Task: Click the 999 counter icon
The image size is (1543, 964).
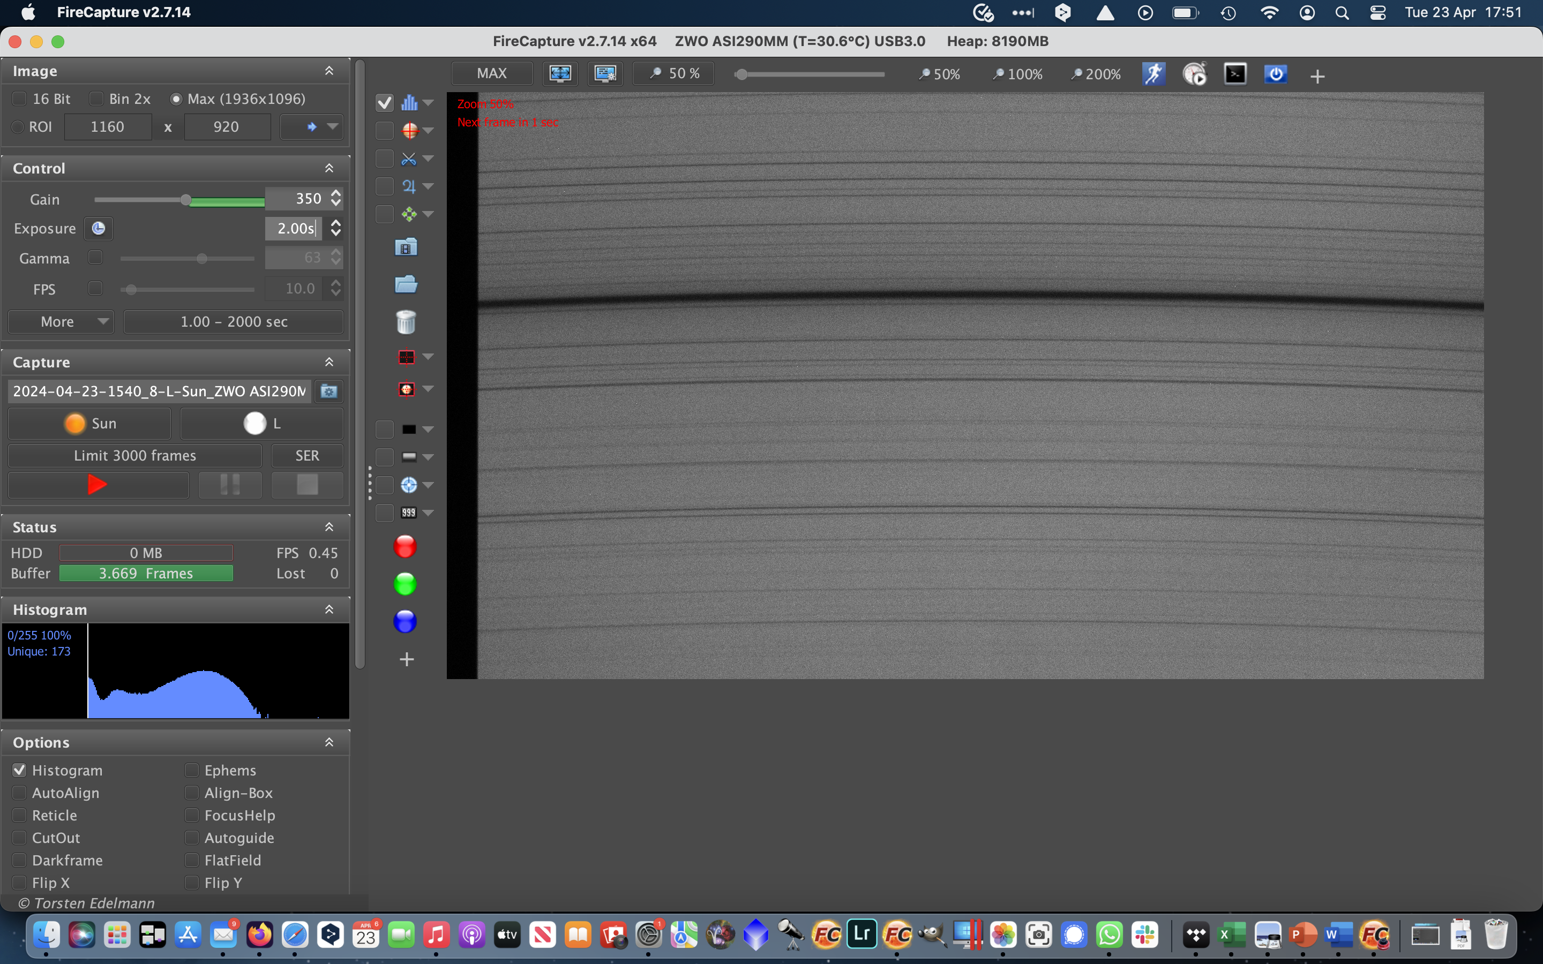Action: click(409, 513)
